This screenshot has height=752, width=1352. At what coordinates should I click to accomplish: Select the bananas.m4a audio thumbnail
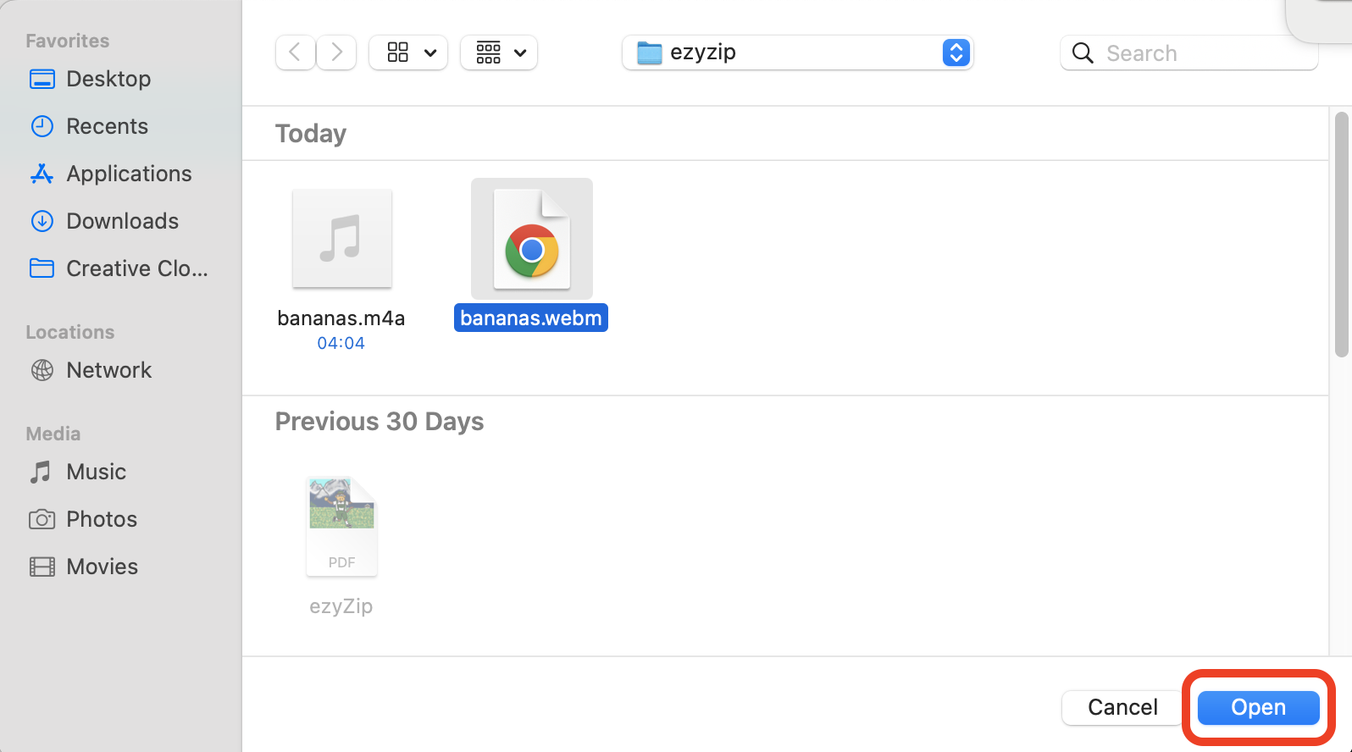[342, 239]
